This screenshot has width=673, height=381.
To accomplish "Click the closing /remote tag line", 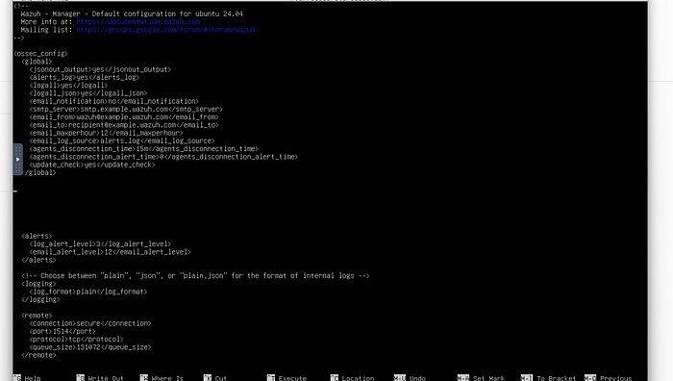I will pos(39,355).
